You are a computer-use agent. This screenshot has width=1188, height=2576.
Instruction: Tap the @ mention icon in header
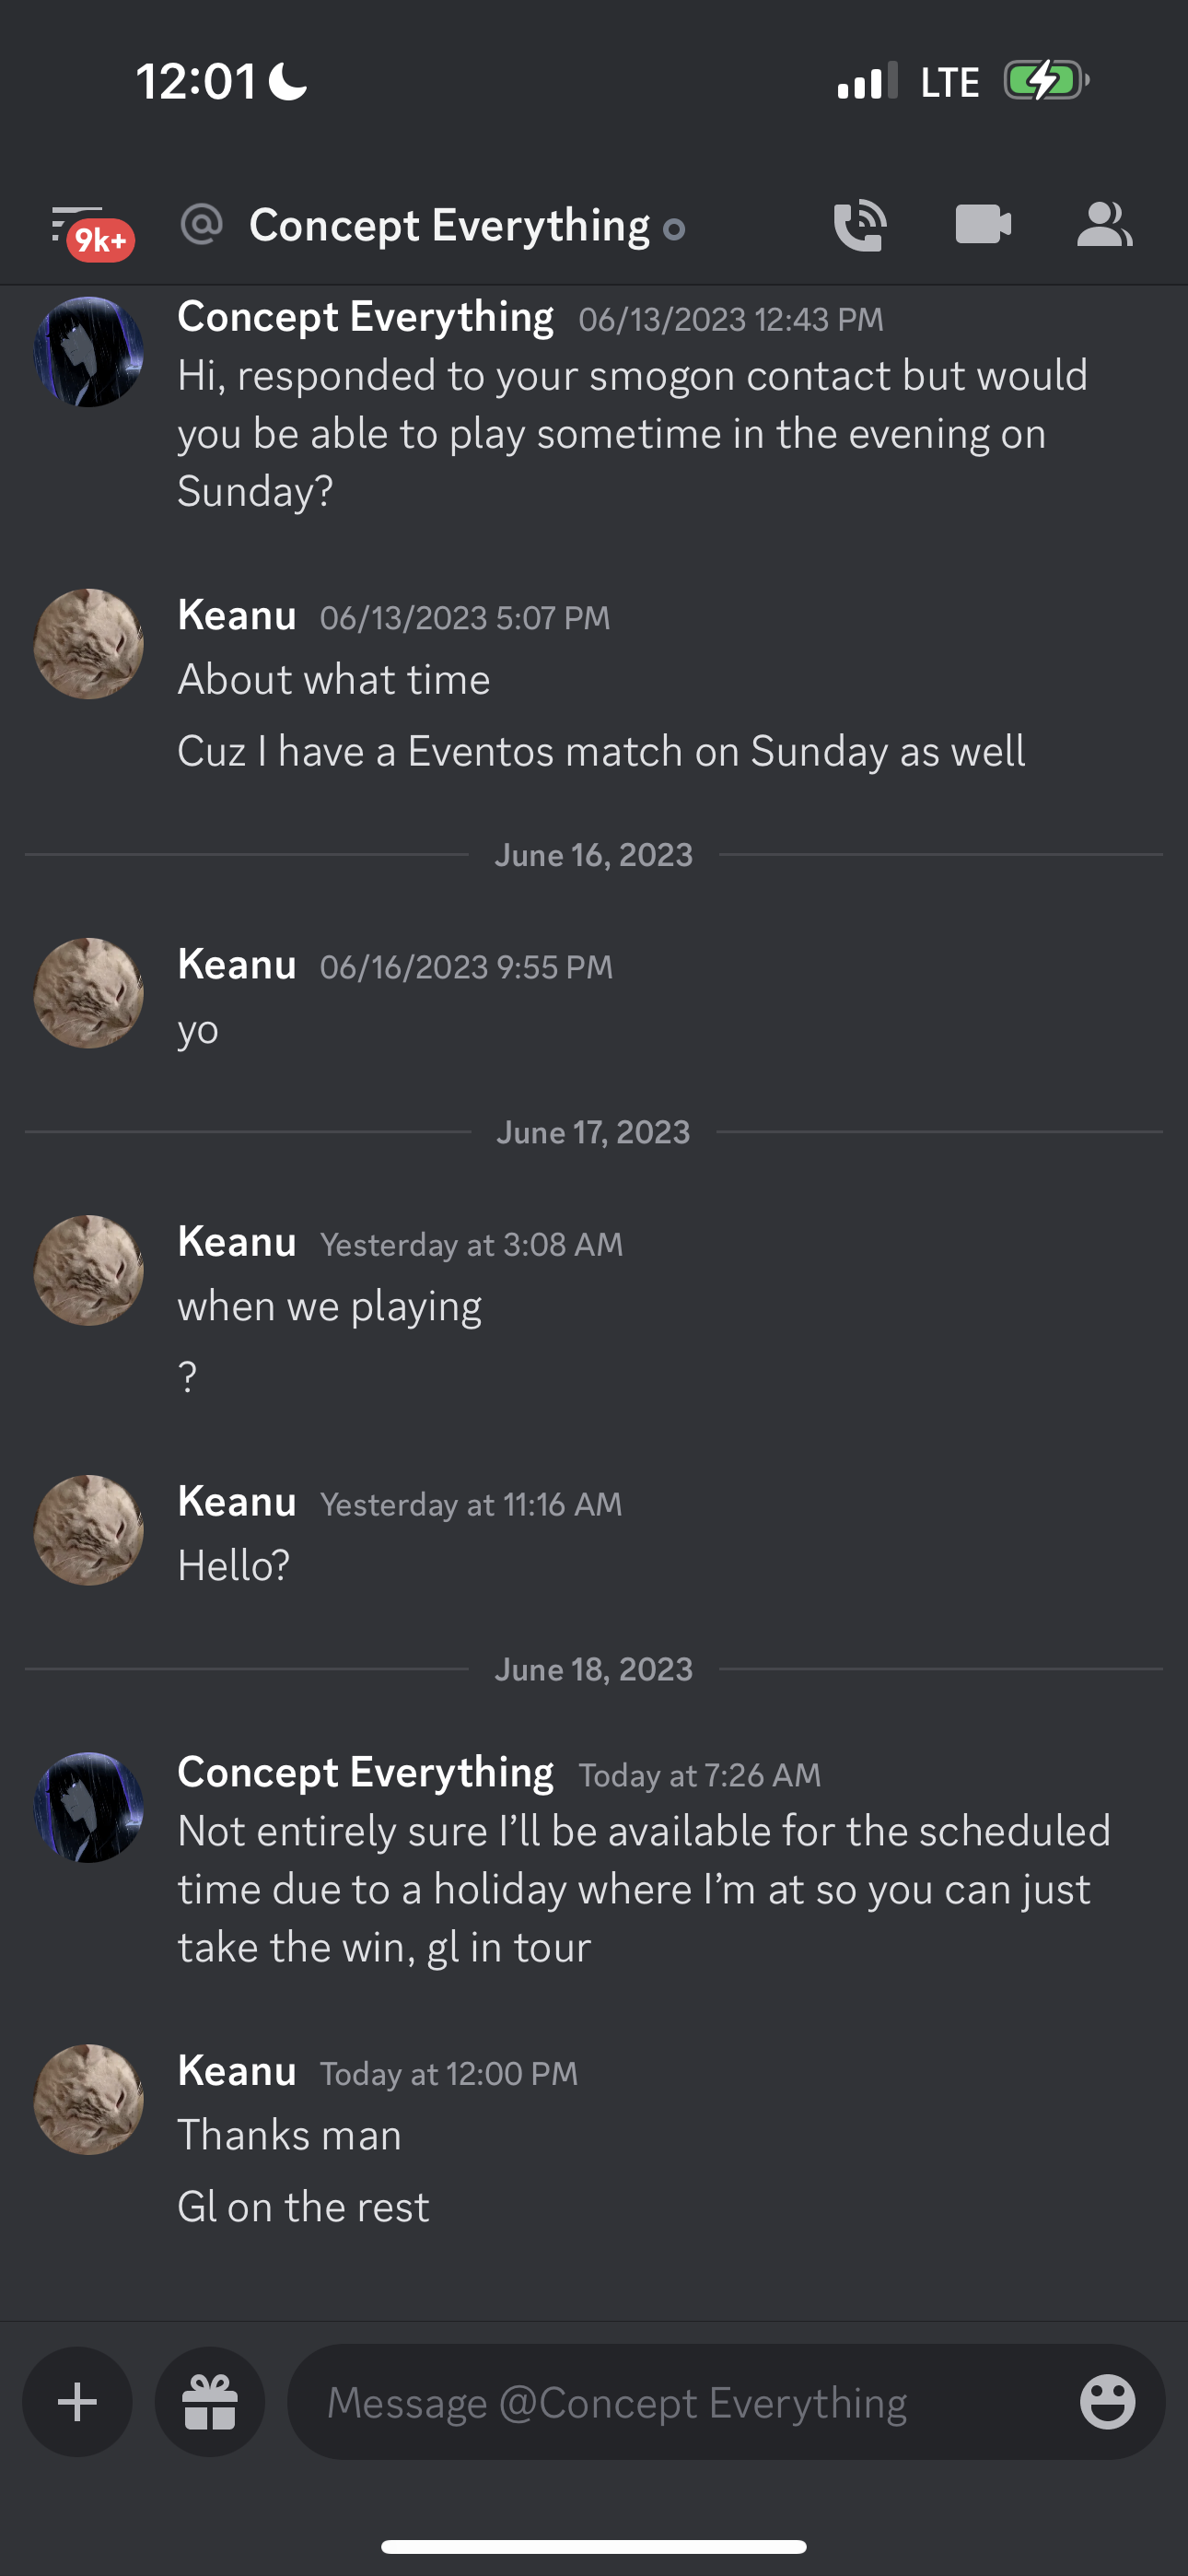point(202,225)
